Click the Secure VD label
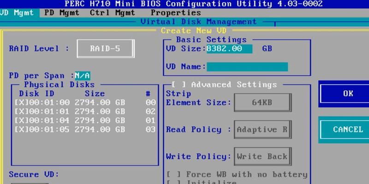 tap(34, 174)
